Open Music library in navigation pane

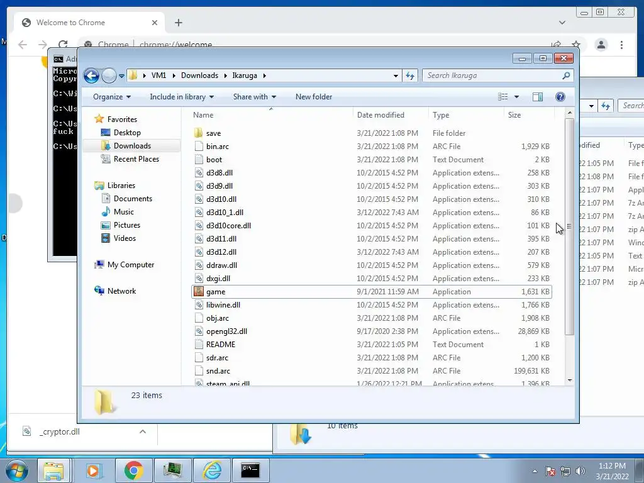[x=124, y=212]
